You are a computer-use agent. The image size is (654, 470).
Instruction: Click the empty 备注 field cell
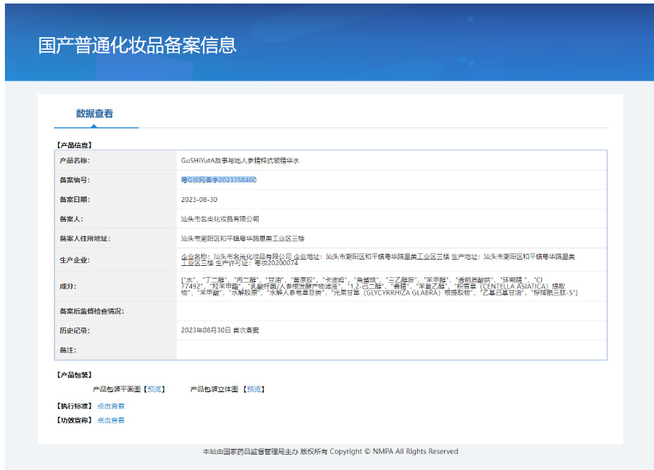point(391,349)
